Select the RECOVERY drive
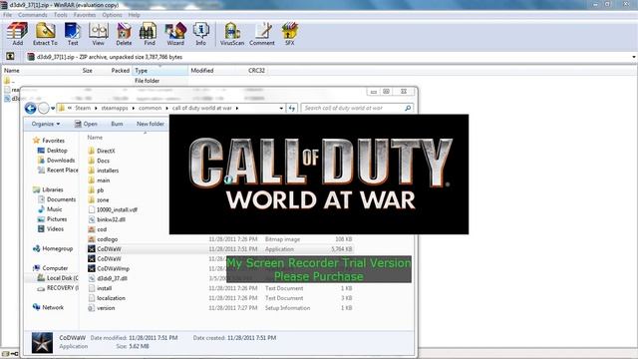638x359 pixels. pos(58,288)
